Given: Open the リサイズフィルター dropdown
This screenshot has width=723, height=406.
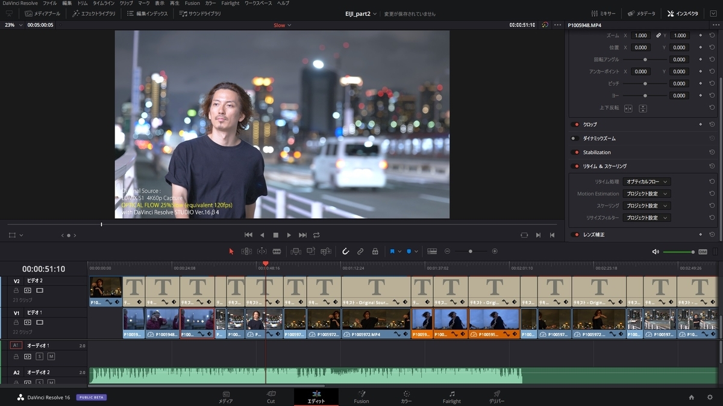Looking at the screenshot, I should pos(648,218).
